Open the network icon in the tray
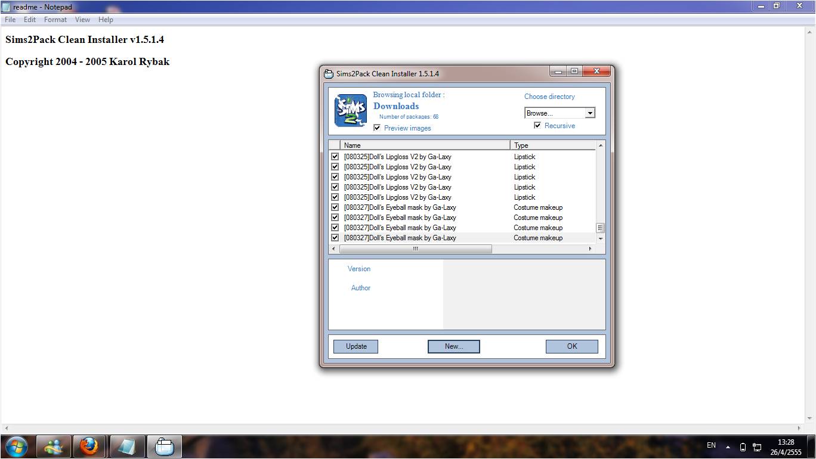The width and height of the screenshot is (816, 459). (x=757, y=446)
